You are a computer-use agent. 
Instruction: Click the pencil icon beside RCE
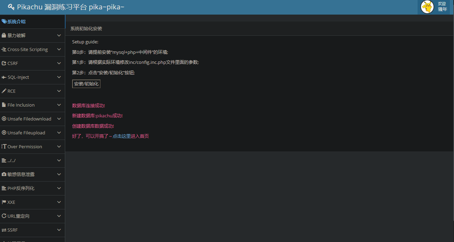click(4, 91)
